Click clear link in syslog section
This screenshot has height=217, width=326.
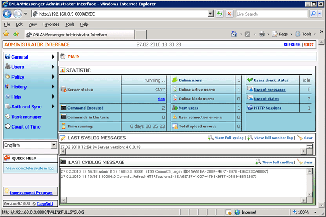pos(308,138)
